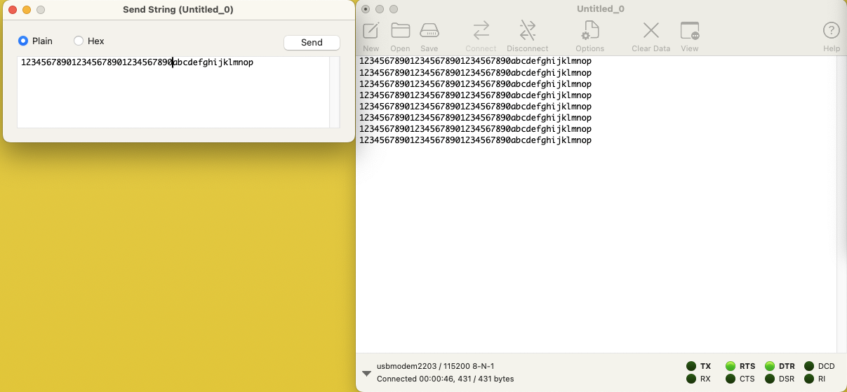This screenshot has width=847, height=392.
Task: Click the Connected 00:00:46 byte counter text
Action: [x=445, y=379]
